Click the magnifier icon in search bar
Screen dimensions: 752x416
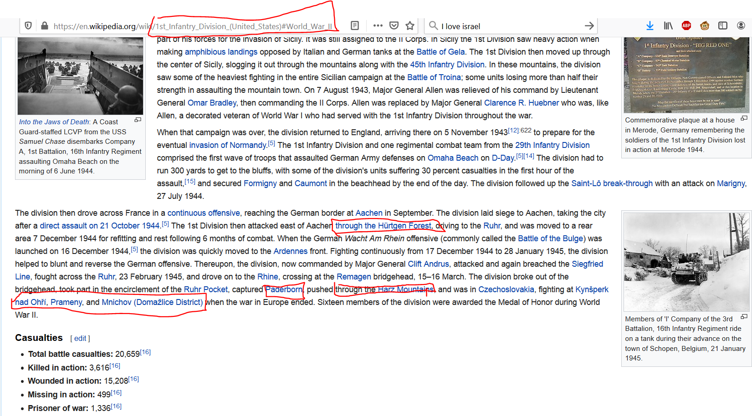[x=434, y=25]
